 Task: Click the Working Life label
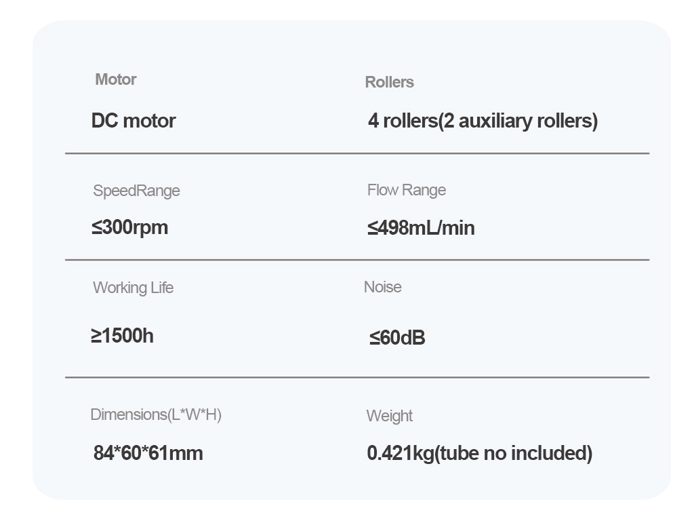133,288
